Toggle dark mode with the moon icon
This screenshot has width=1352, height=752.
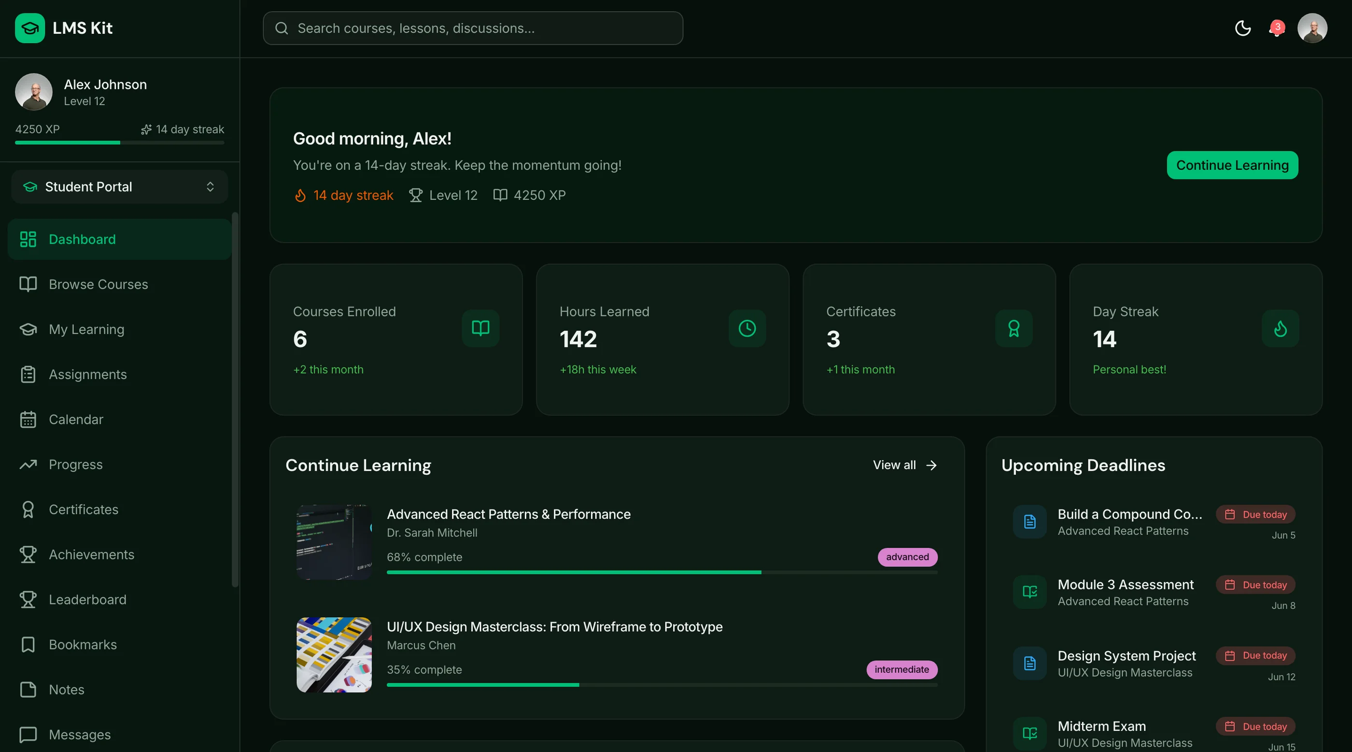tap(1242, 28)
